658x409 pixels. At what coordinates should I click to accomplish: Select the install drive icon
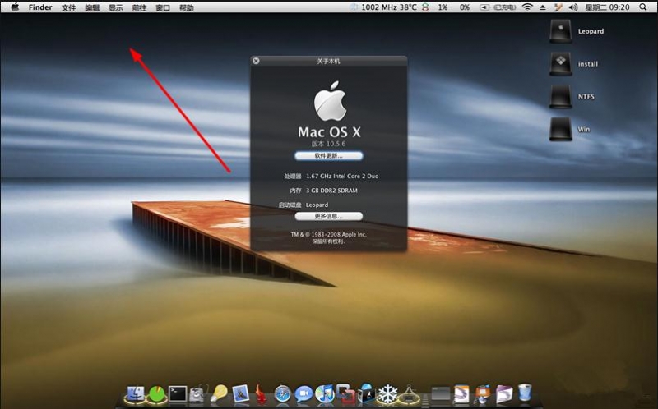tap(561, 64)
